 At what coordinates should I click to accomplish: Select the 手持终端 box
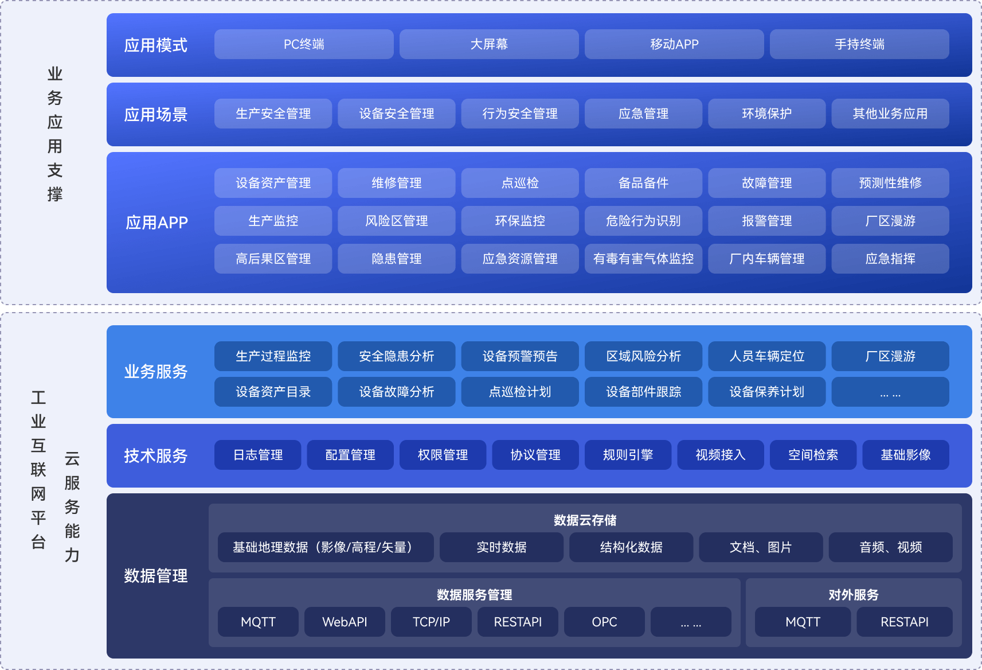pyautogui.click(x=859, y=44)
